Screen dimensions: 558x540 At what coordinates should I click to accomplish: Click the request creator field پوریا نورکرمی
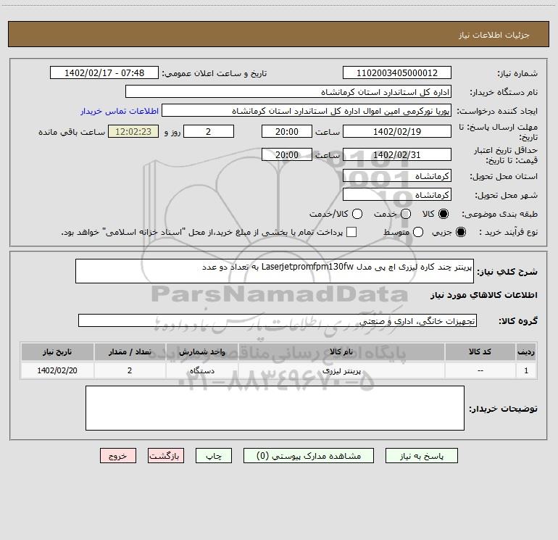point(307,111)
